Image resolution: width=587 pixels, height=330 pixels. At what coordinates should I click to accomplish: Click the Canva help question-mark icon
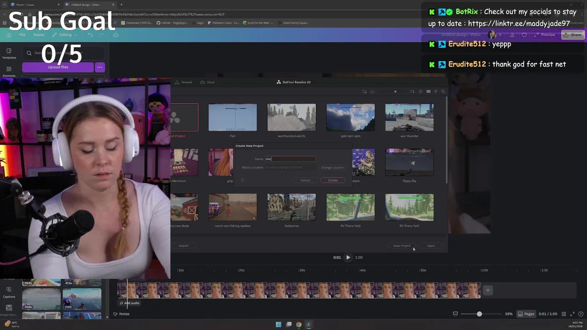point(581,314)
